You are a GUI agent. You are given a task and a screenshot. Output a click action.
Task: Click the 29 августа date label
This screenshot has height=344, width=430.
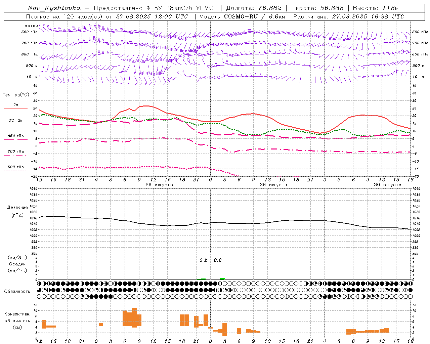click(x=273, y=185)
